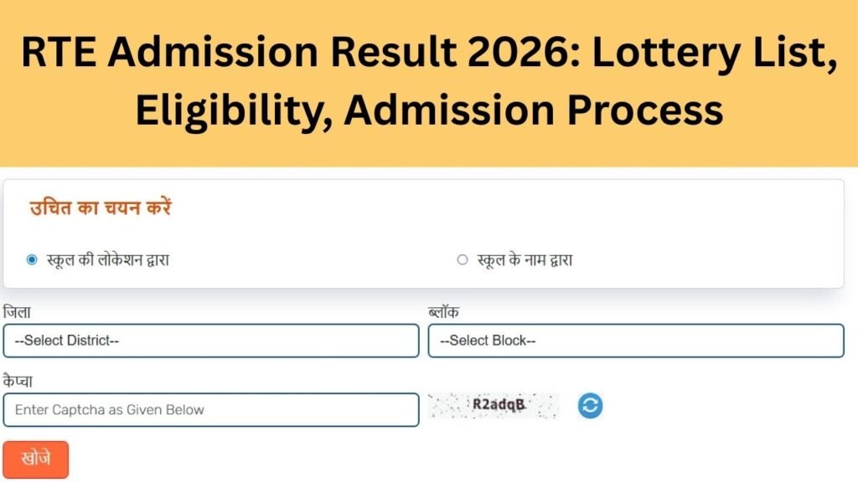Reload the captcha to get a new code
This screenshot has height=482, width=858.
click(x=588, y=404)
